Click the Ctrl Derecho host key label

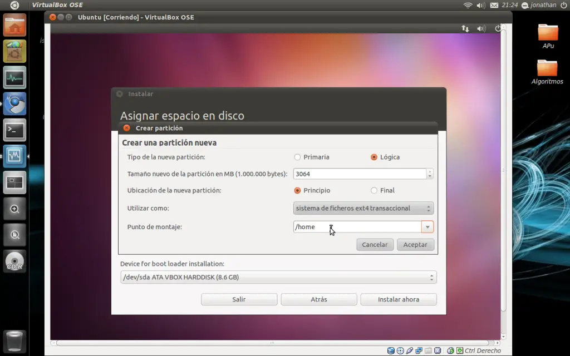coord(483,350)
